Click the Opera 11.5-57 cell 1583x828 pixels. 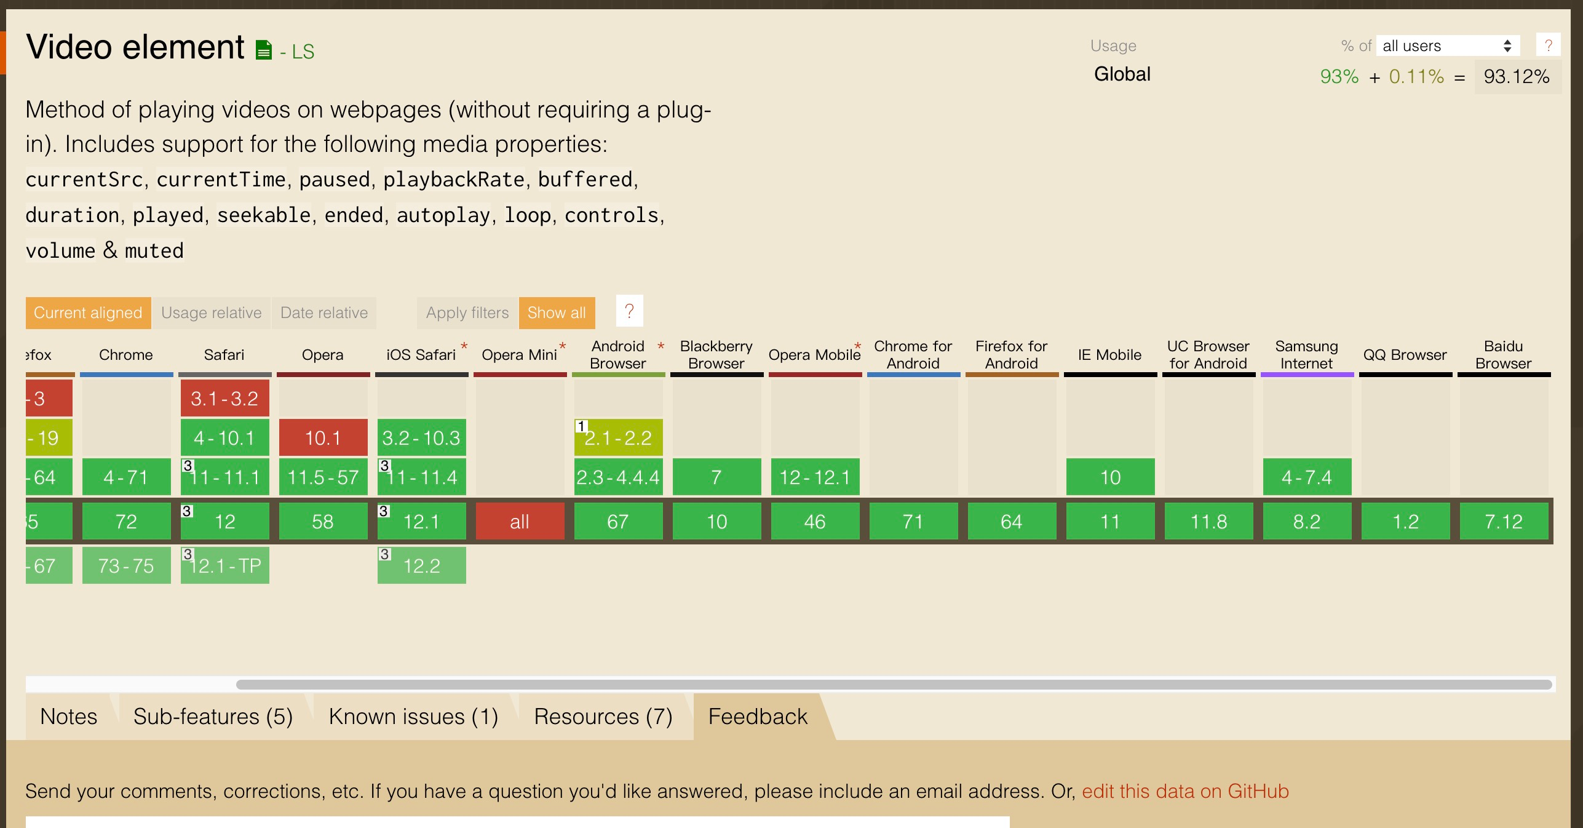323,477
